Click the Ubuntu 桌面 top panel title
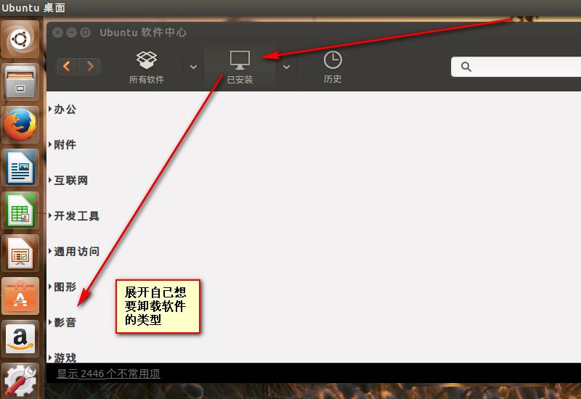The image size is (581, 399). 33,7
